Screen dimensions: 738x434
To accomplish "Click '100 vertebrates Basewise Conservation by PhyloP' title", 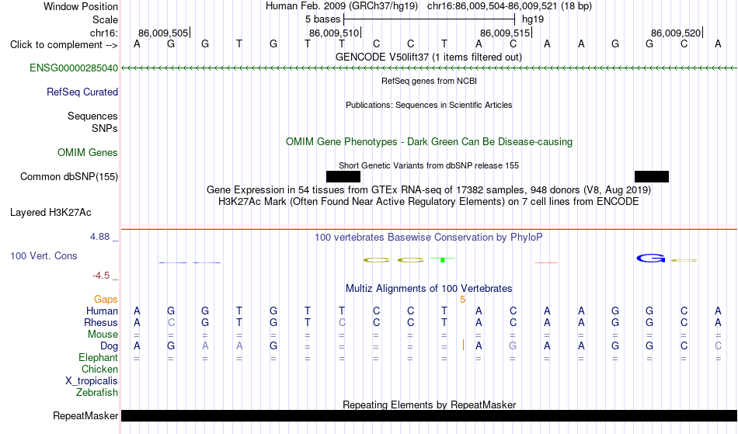I will click(x=429, y=238).
